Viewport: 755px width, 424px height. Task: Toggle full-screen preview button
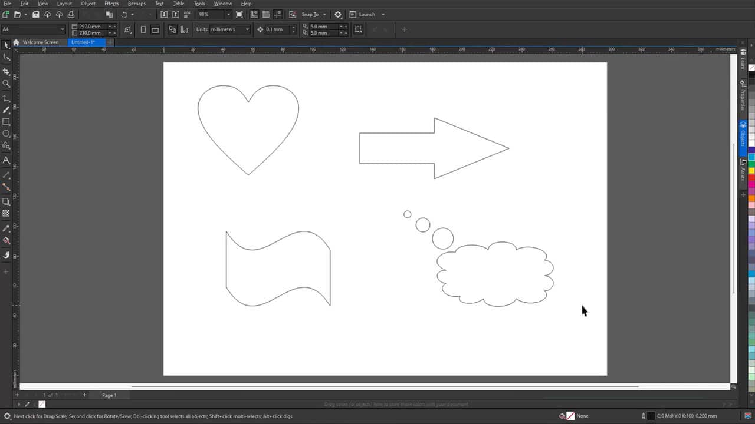(239, 14)
